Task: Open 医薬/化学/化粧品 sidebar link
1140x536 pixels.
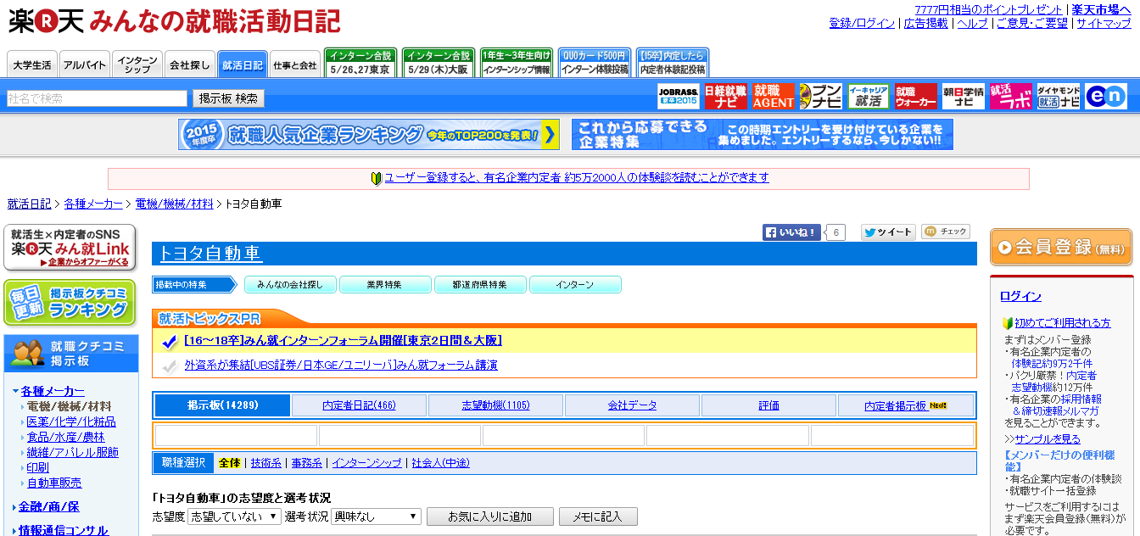Action: pos(72,422)
